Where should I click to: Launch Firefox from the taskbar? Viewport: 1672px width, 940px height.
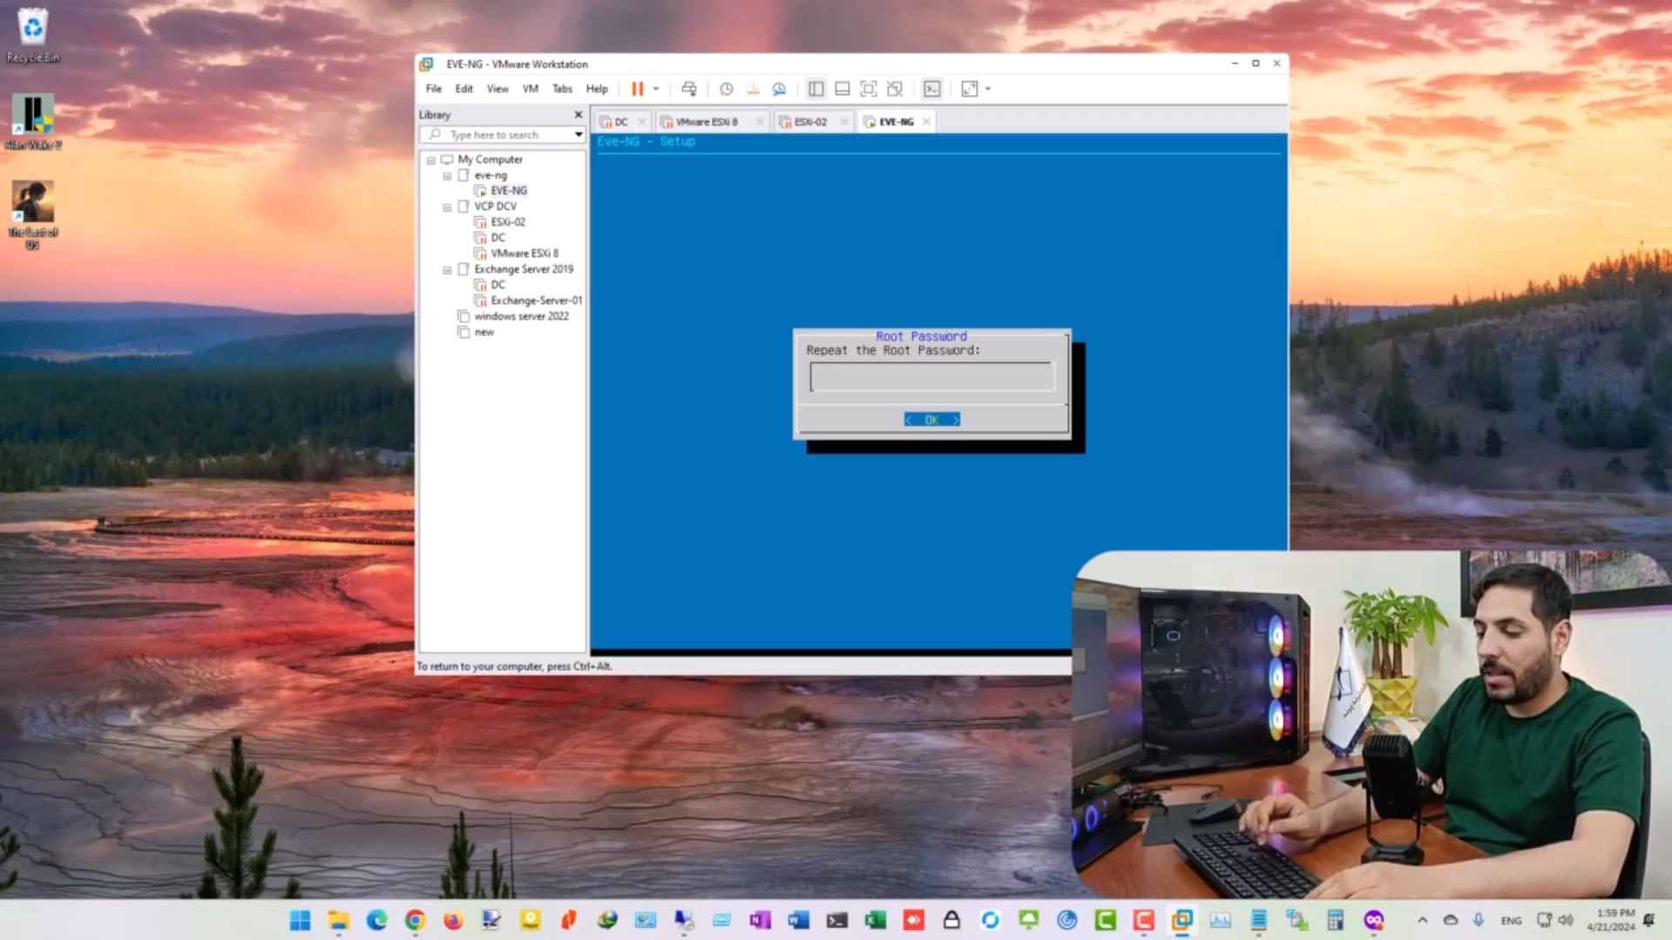(453, 920)
